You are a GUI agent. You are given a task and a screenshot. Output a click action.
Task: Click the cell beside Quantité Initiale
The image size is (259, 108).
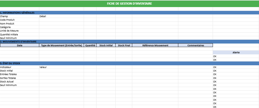pos(61,34)
